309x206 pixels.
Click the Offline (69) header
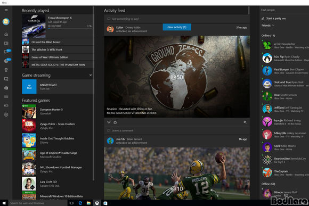tap(268, 184)
